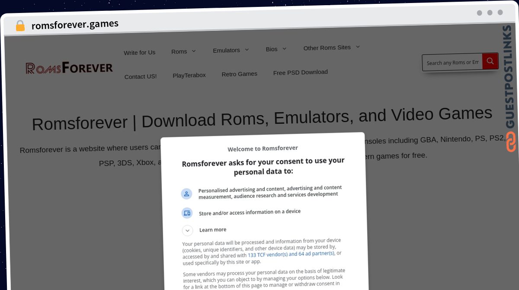This screenshot has height=290, width=519.
Task: Click the red search magnifier button
Action: pyautogui.click(x=490, y=61)
